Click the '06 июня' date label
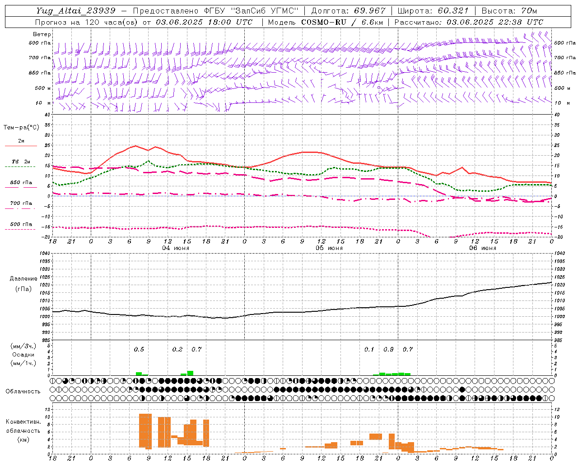The height and width of the screenshot is (462, 578). [482, 248]
